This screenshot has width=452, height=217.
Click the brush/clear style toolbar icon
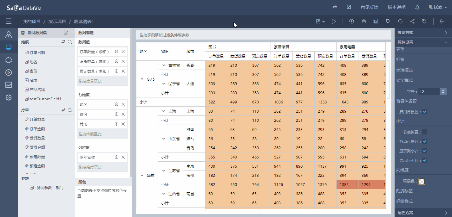click(364, 21)
